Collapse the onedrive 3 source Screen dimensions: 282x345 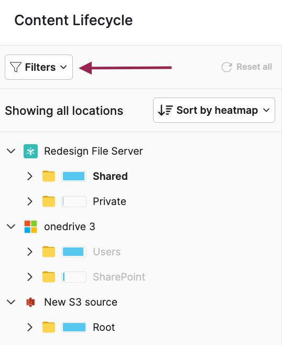[11, 227]
